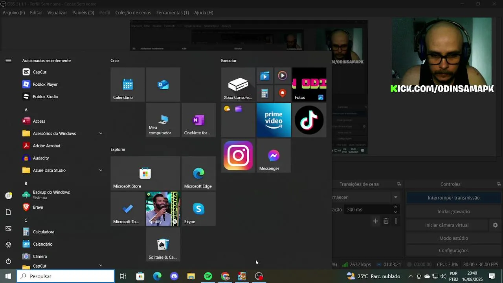Open transition properties three-dot menu
503x283 pixels.
coord(396,221)
